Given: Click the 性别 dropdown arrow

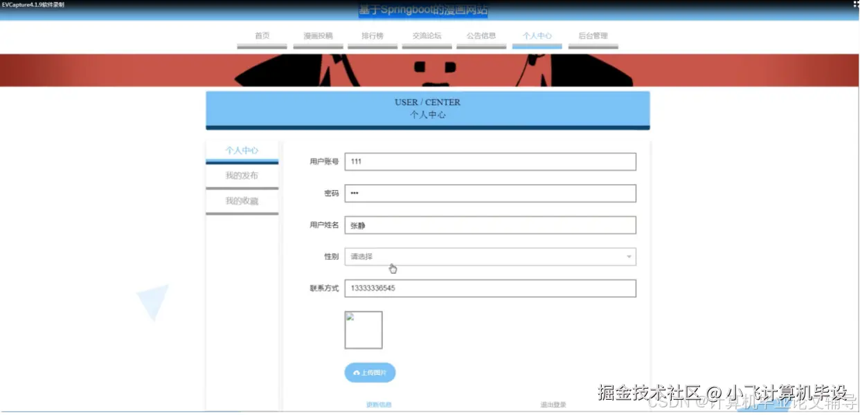Looking at the screenshot, I should [629, 257].
